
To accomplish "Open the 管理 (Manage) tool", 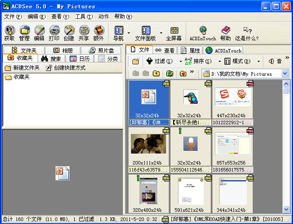I will (24, 33).
